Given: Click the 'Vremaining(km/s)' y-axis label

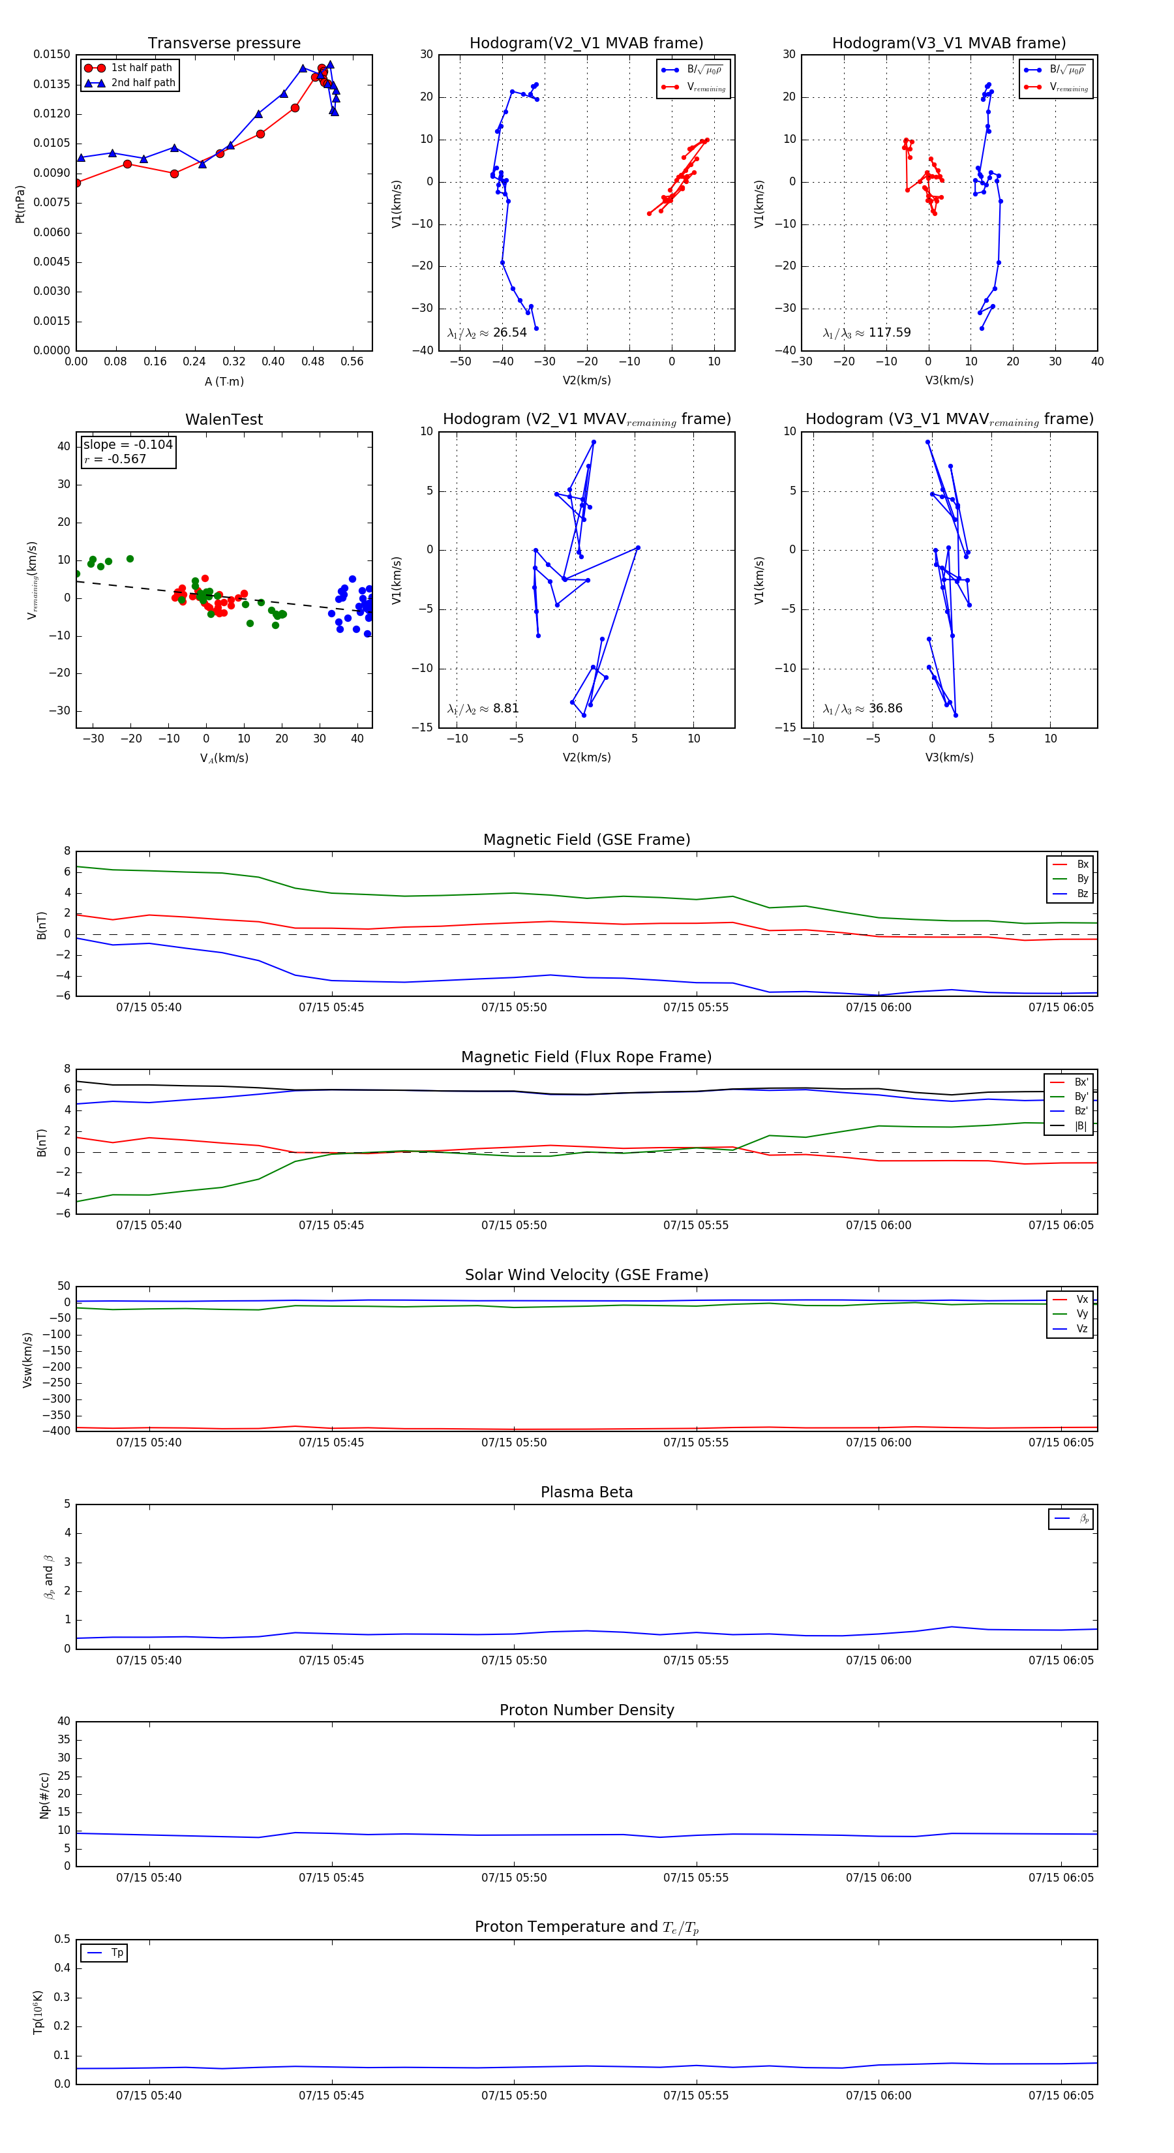Looking at the screenshot, I should click(x=32, y=580).
